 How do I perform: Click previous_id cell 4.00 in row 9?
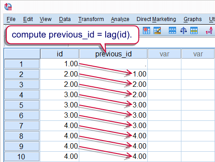pyautogui.click(x=113, y=146)
